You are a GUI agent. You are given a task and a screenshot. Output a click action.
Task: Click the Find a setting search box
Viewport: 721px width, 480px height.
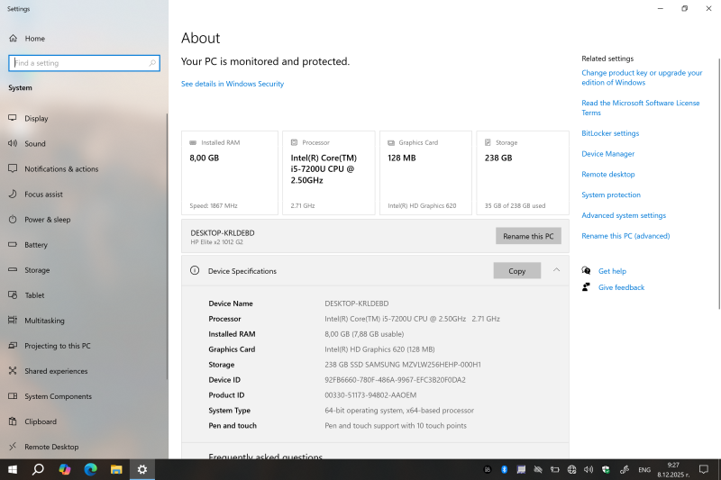click(x=84, y=63)
